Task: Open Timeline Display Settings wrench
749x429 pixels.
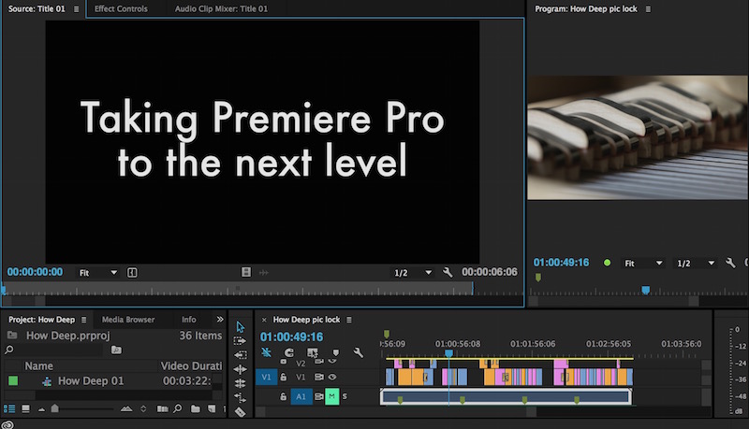Action: [358, 352]
